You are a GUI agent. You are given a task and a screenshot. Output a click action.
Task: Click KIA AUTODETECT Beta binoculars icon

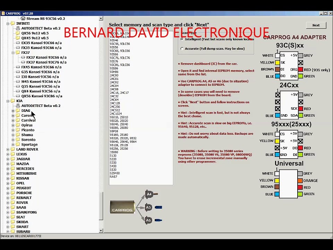[18, 106]
